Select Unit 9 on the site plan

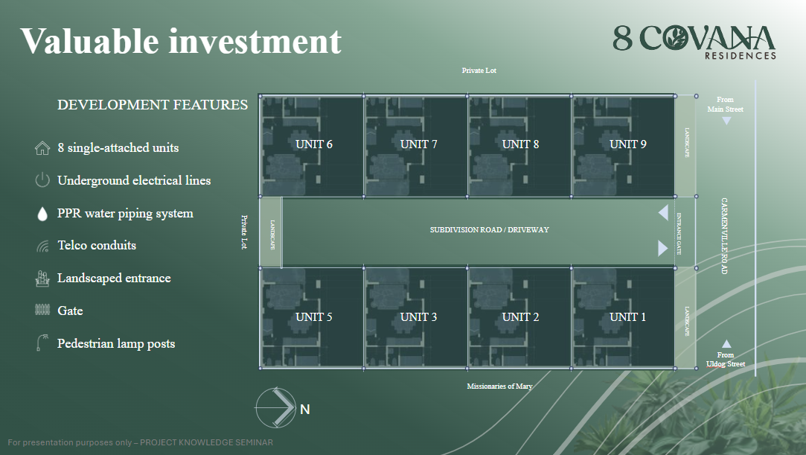point(627,144)
